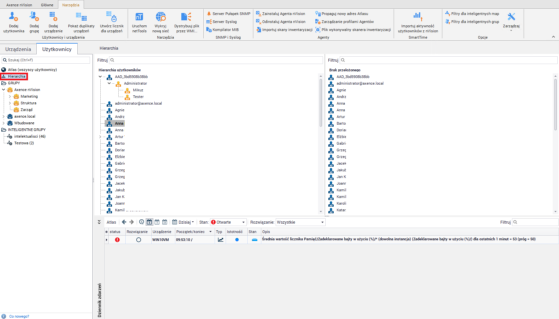The image size is (559, 319).
Task: Click Pokaż duplikaty urządzeń icon
Action: [x=81, y=17]
